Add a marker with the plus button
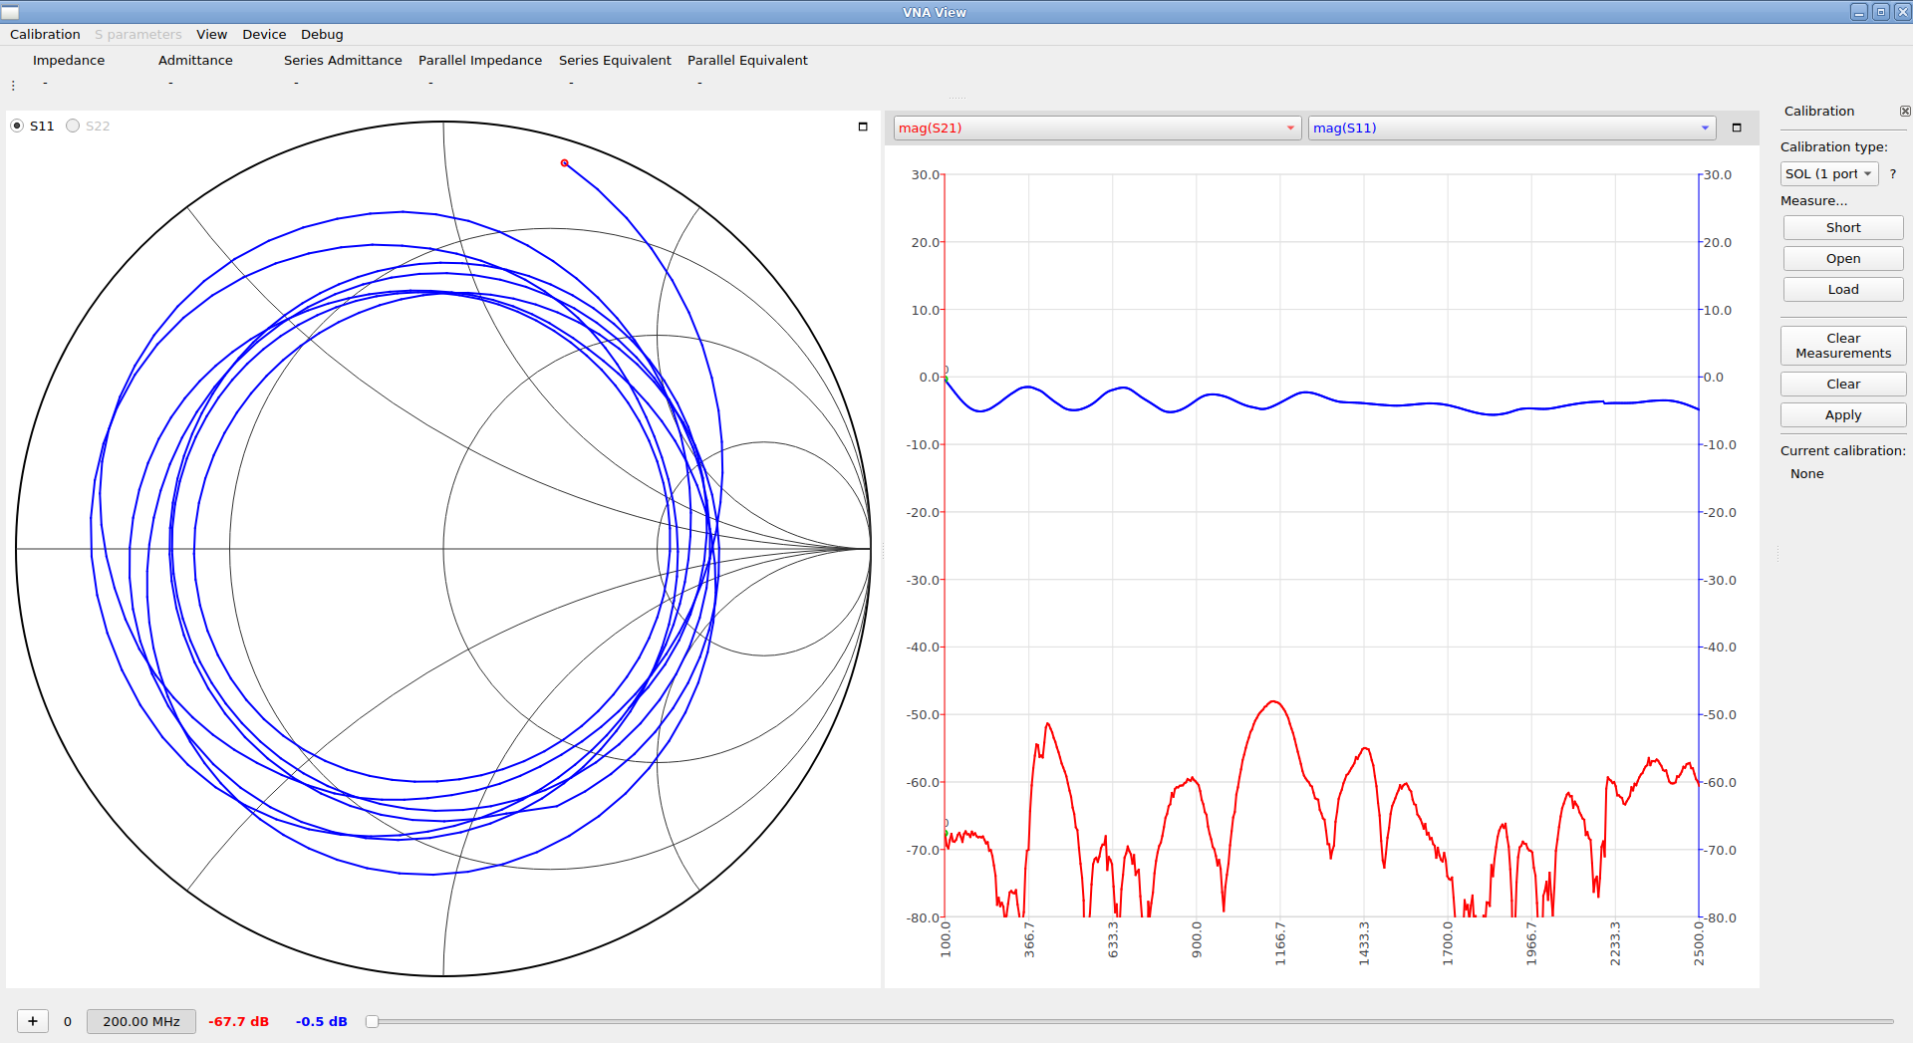Screen dimensions: 1913x1043 pos(33,1021)
